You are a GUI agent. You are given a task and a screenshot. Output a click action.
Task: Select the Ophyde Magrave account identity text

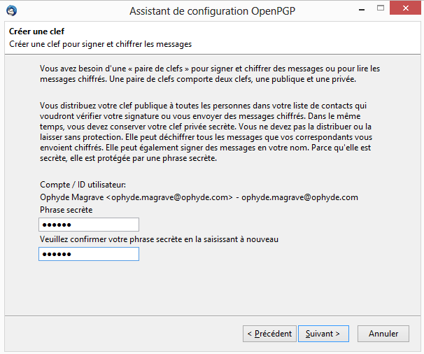tap(136, 197)
